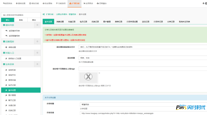The height and width of the screenshot is (115, 207).
Task: Click the shopping cart icon beside 应用商店
Action: (84, 3)
